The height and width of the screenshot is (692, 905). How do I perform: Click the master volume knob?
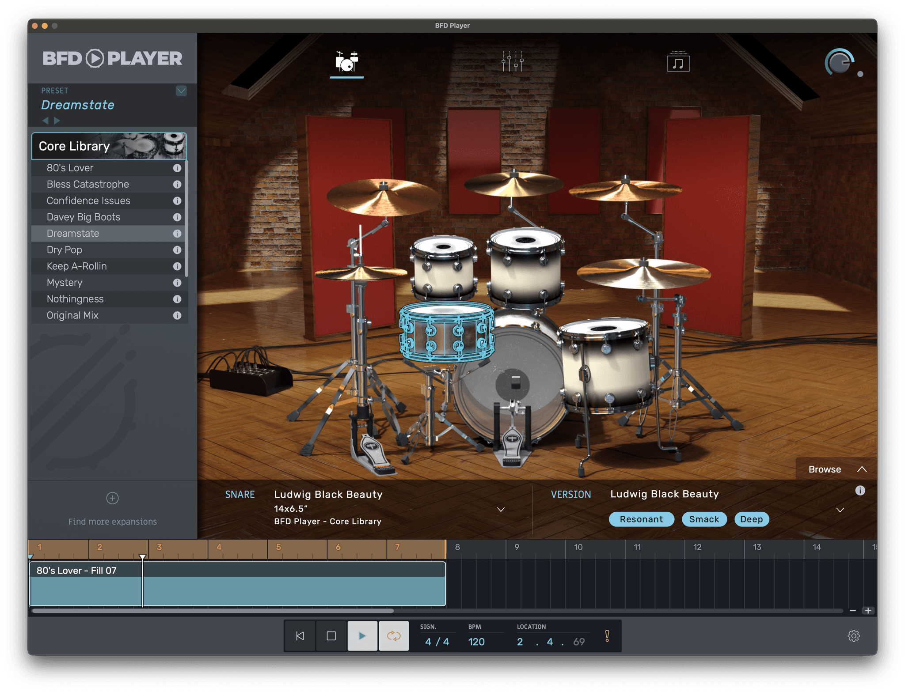click(839, 62)
